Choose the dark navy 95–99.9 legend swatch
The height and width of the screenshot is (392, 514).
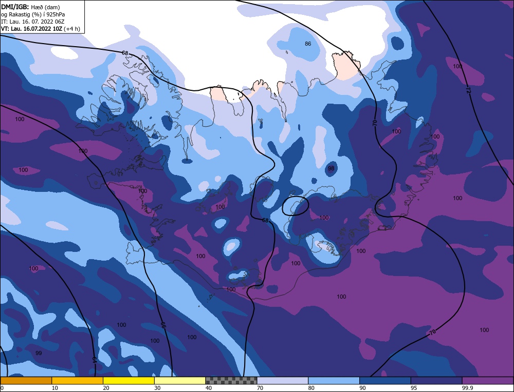pyautogui.click(x=436, y=380)
